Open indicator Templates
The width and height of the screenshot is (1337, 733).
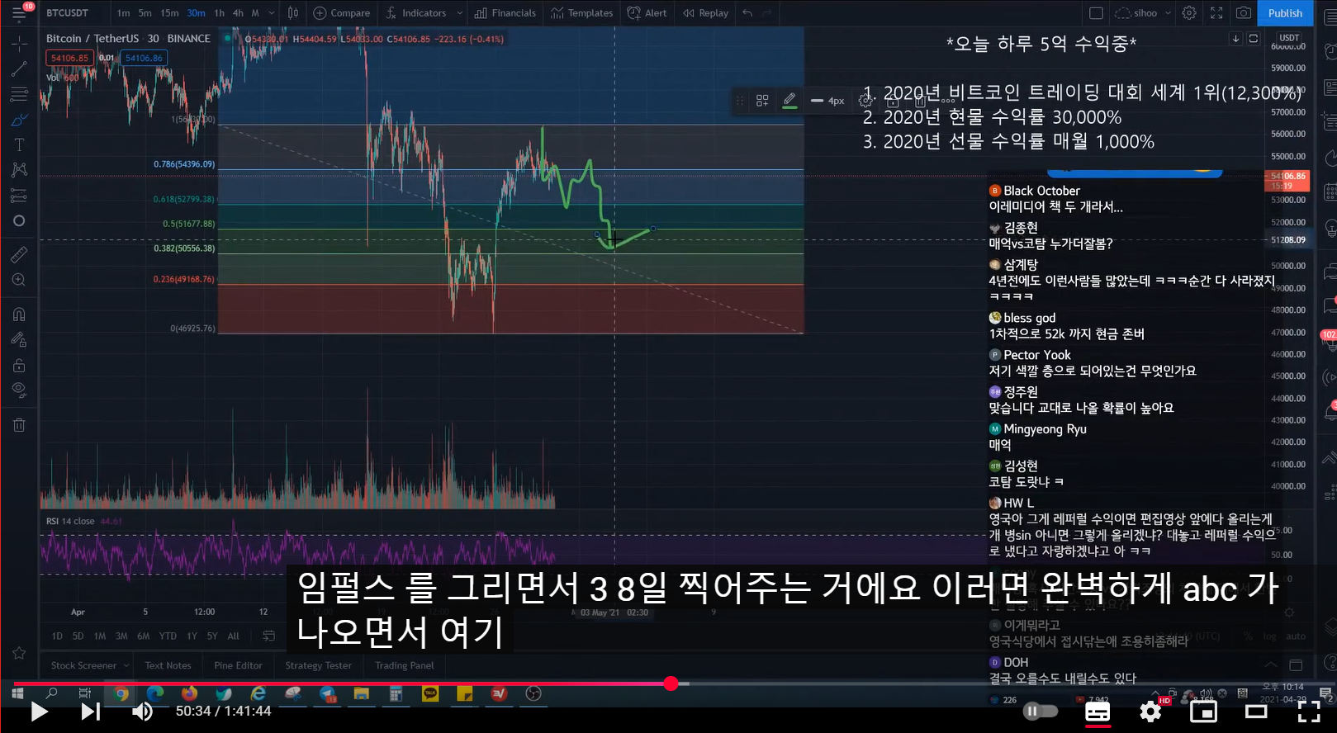(x=582, y=13)
